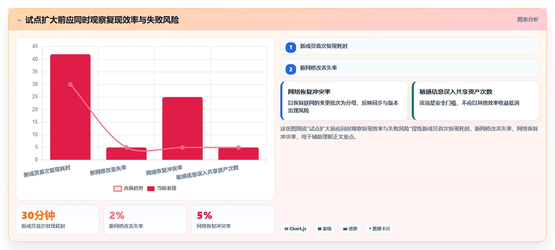The height and width of the screenshot is (250, 555).
Task: Select the 数据卡片 tag chip
Action: 379,229
